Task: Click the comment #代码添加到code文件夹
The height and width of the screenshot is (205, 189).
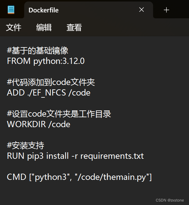Action: 51,82
